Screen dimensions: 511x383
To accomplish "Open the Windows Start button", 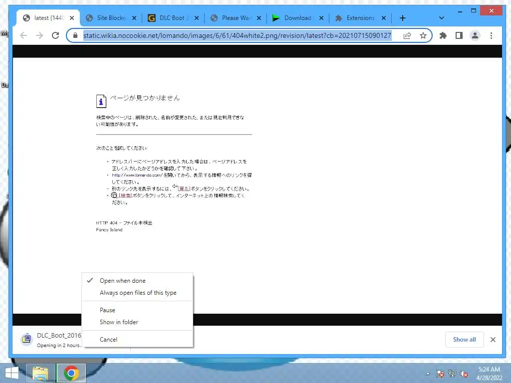I will [12, 373].
